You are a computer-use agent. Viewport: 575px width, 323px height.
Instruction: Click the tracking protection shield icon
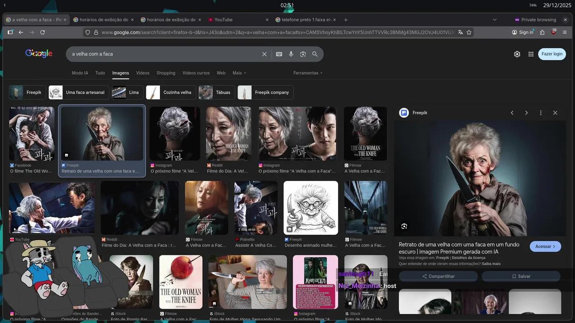(88, 32)
